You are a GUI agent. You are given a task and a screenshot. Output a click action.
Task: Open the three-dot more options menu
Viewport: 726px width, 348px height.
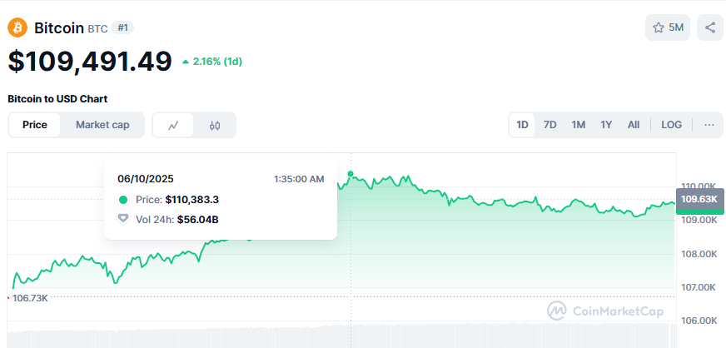(709, 125)
